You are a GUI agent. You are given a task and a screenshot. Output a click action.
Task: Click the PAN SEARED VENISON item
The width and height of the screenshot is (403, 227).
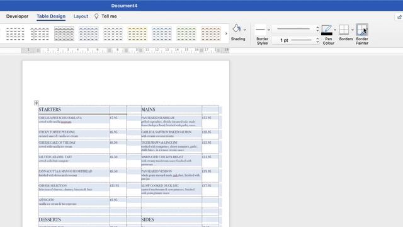[x=157, y=172]
